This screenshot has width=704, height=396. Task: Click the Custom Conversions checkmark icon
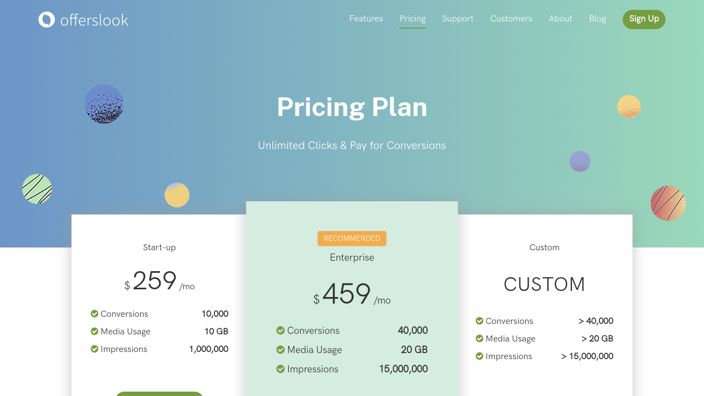point(480,321)
